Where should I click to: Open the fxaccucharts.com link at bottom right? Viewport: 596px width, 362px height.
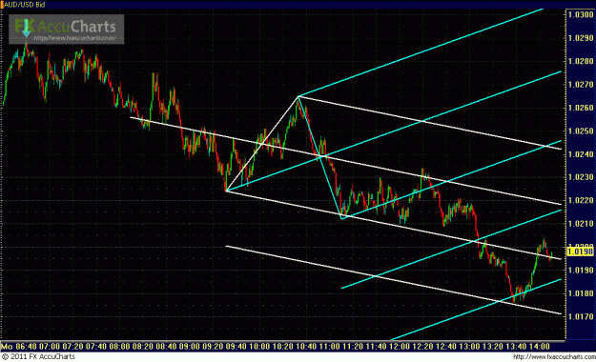554,356
